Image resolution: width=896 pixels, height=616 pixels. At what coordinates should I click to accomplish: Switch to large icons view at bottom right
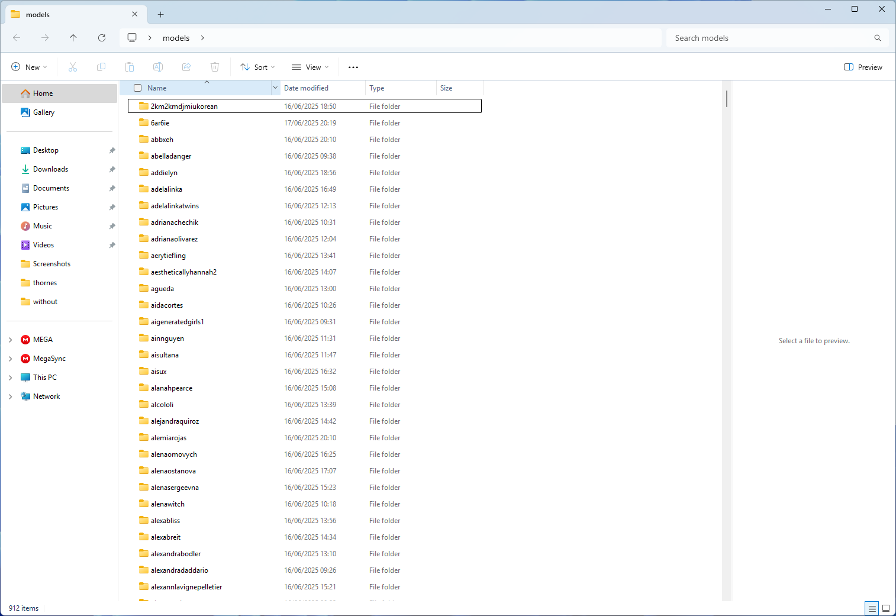point(885,608)
